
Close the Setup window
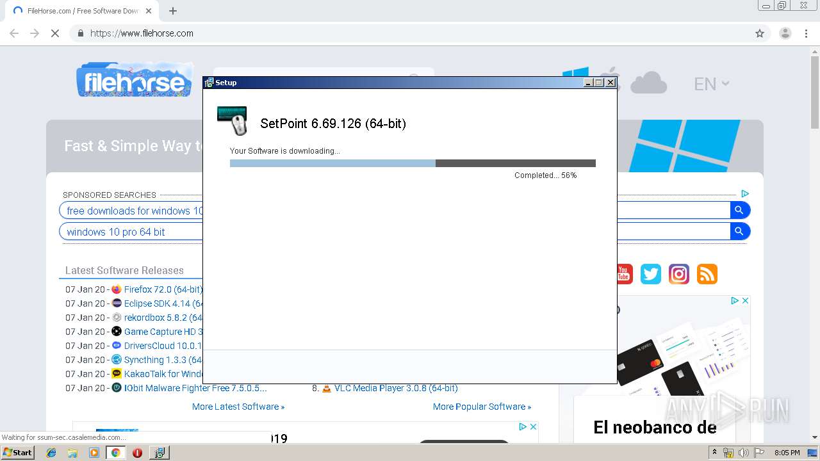[611, 83]
